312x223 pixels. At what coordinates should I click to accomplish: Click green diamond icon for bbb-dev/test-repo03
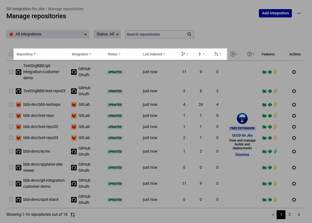click(x=270, y=138)
